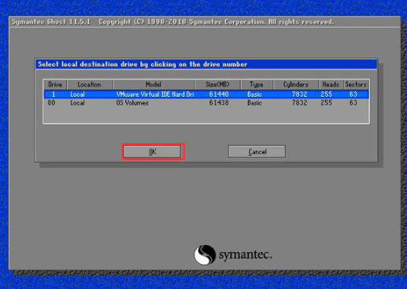Click the Model column header
The image size is (407, 289).
[154, 84]
